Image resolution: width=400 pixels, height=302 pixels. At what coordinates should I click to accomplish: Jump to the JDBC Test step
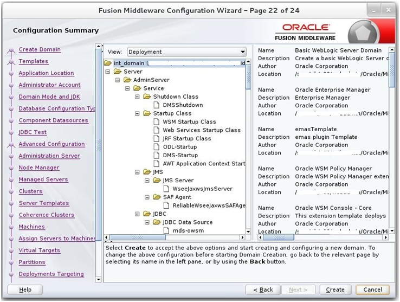[33, 132]
